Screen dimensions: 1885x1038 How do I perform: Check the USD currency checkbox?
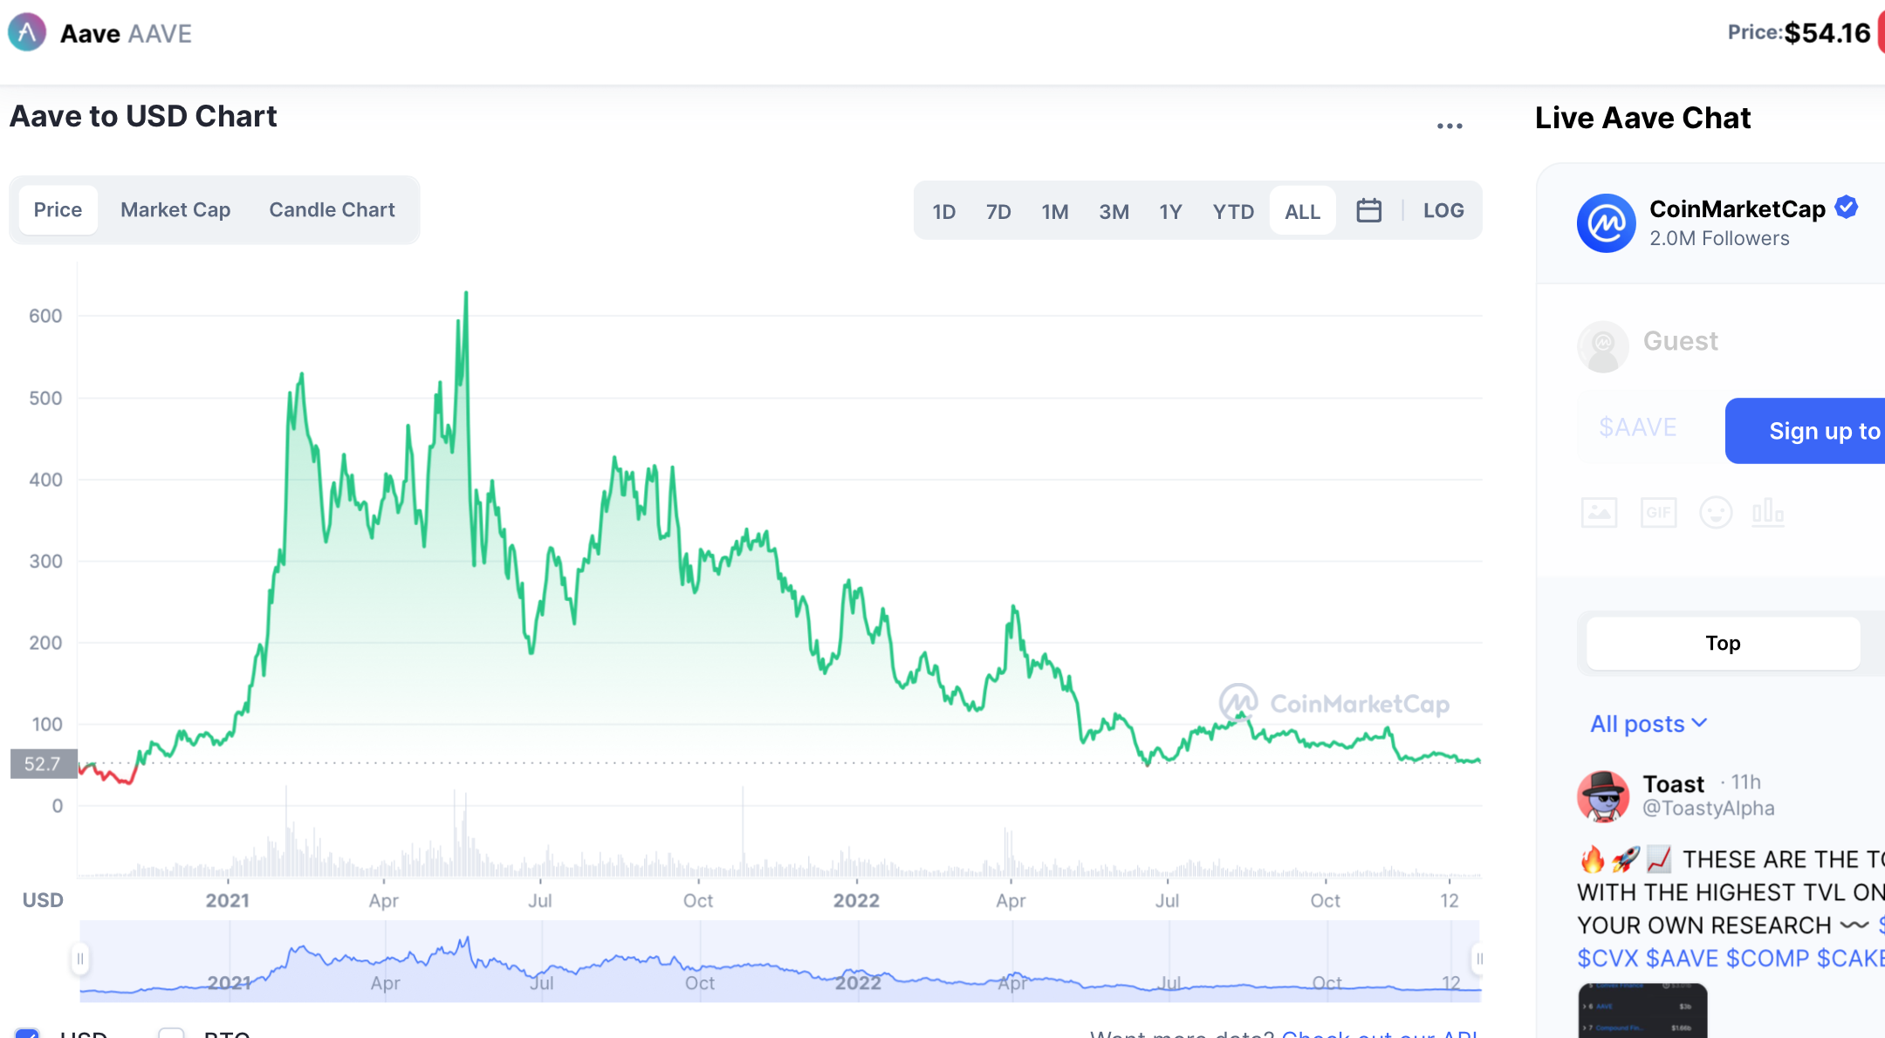tap(27, 1034)
